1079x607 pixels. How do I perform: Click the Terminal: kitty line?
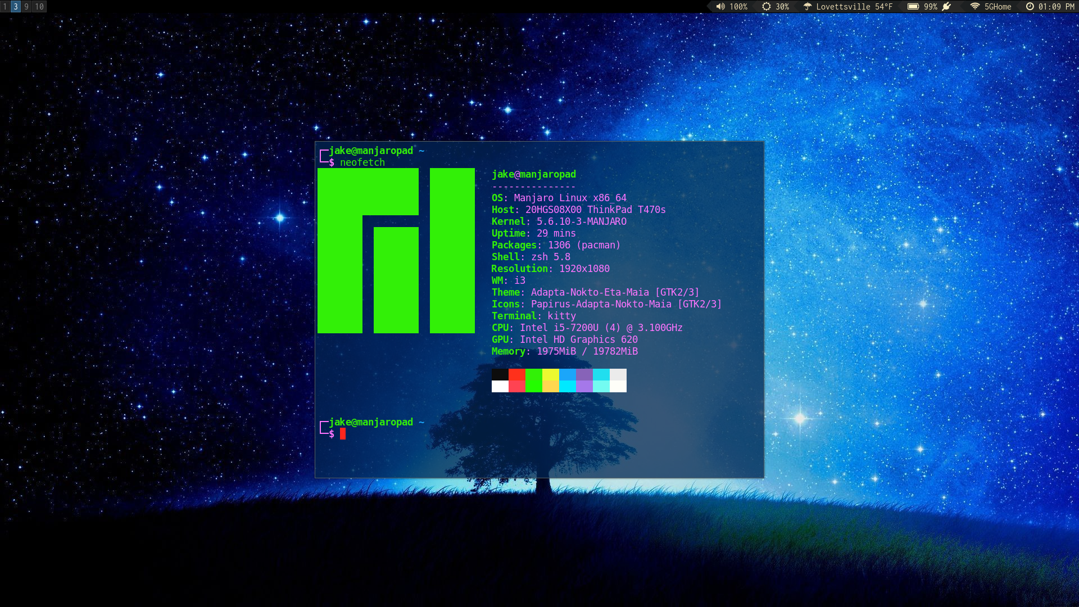click(534, 316)
